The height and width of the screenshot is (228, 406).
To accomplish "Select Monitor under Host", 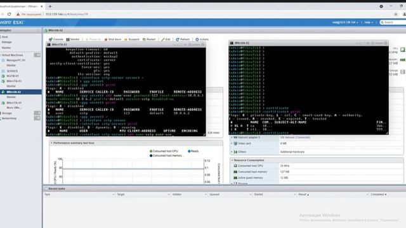I will tap(6, 48).
